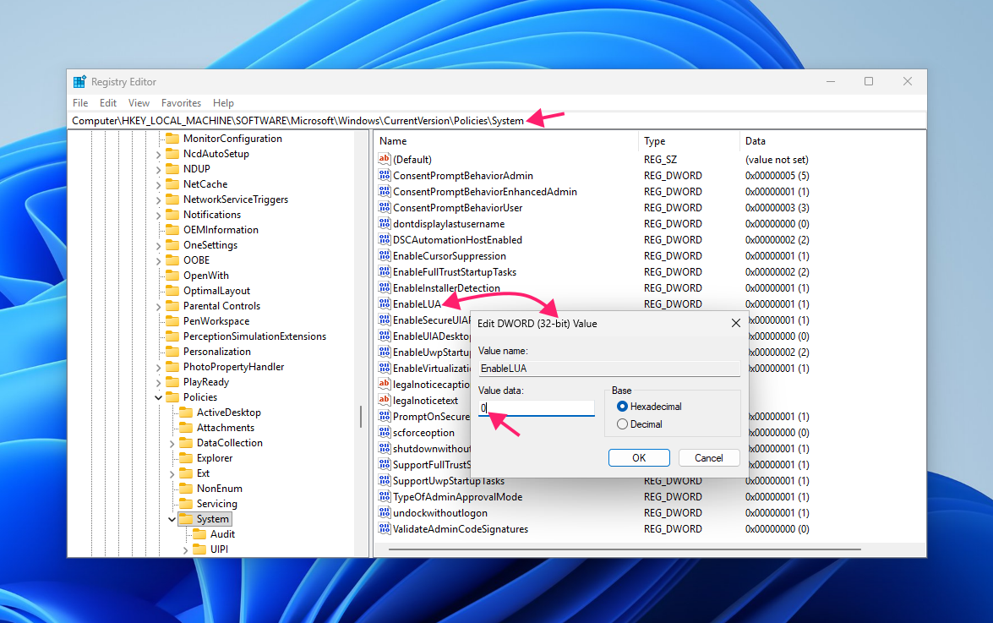Click the Value name field showing EnableLUA
Viewport: 993px width, 623px height.
pyautogui.click(x=609, y=369)
